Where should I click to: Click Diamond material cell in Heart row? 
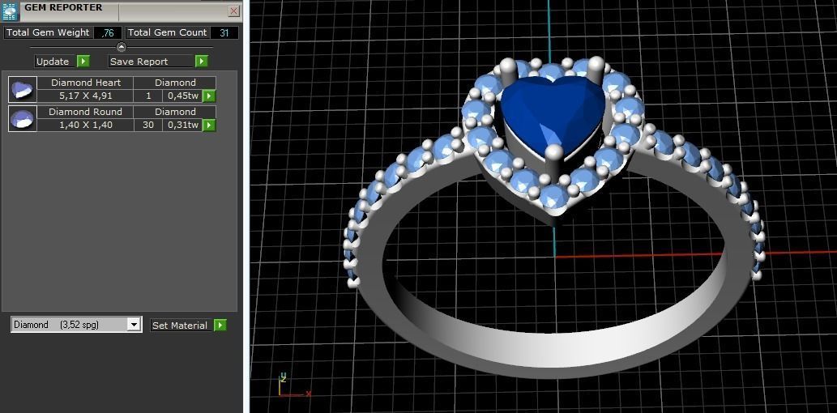(x=175, y=83)
